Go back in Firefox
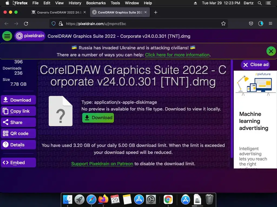 (x=6, y=24)
